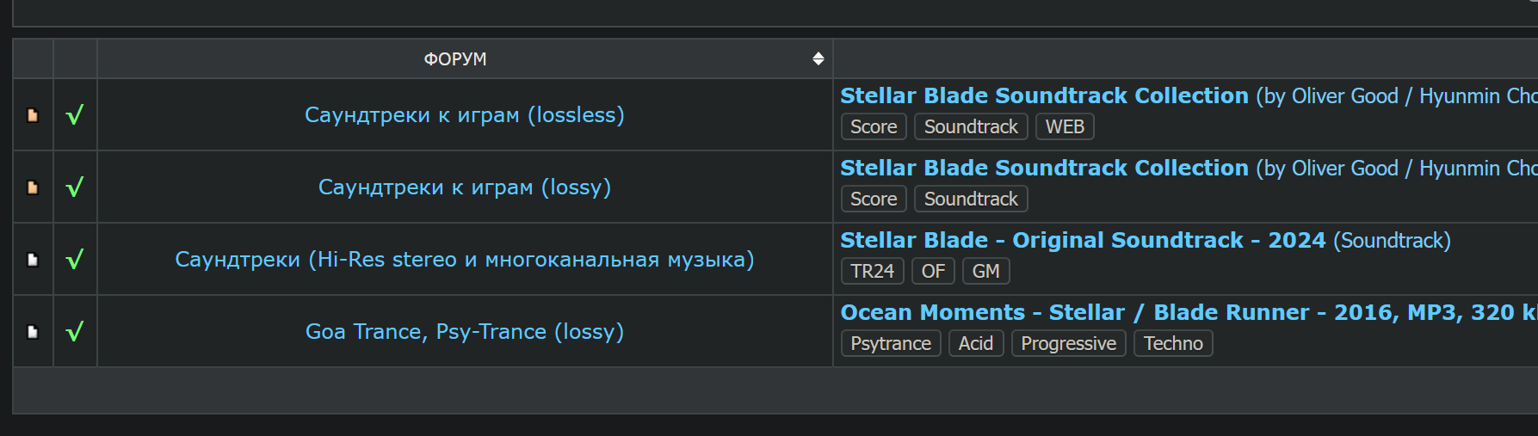Open Goa Trance, Psy-Trance (lossy) forum
Viewport: 1538px width, 436px height.
[x=465, y=332]
